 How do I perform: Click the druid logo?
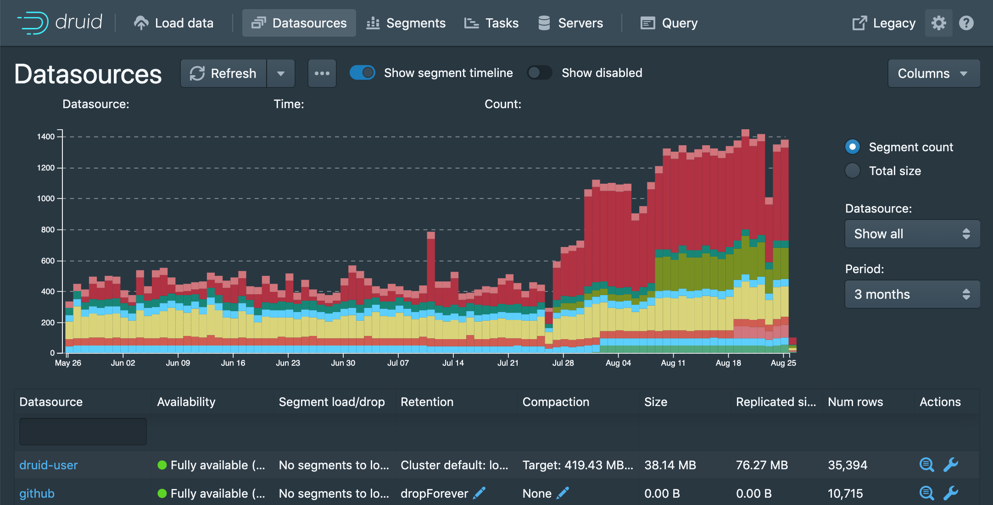[60, 22]
